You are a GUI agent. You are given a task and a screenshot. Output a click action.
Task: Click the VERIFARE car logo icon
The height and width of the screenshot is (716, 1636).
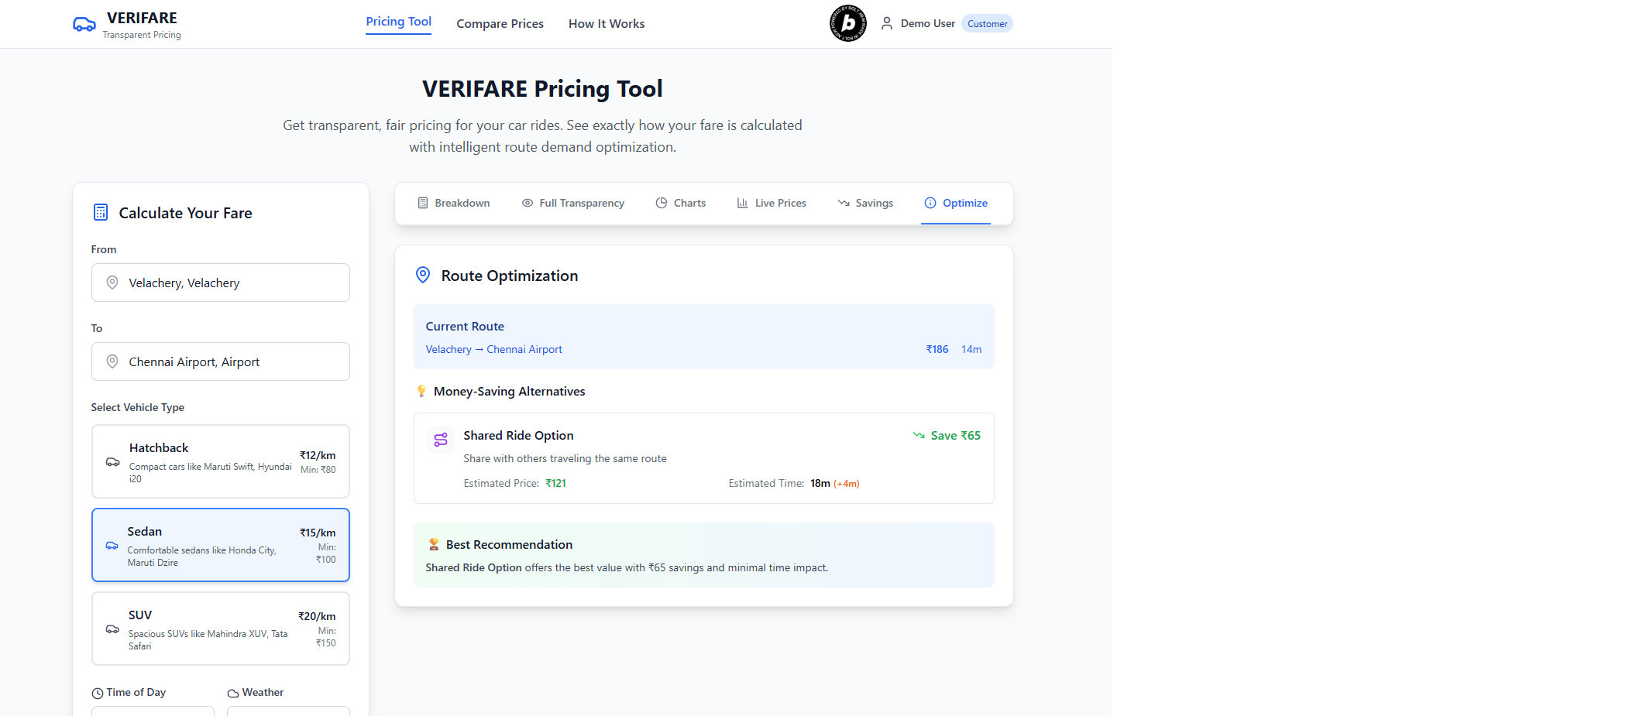coord(84,25)
